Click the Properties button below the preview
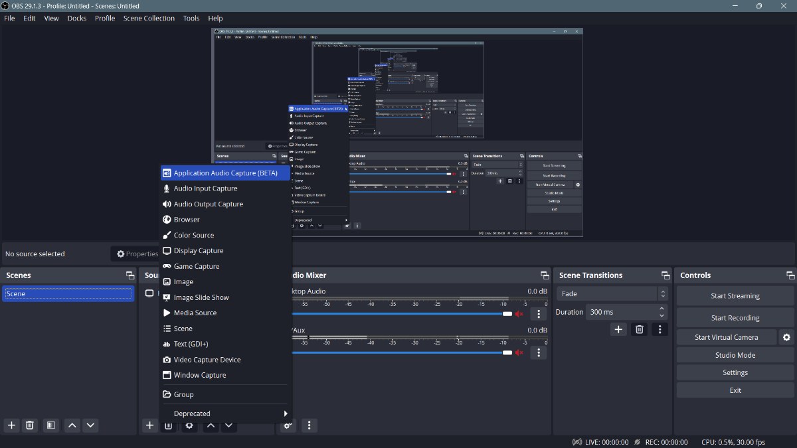Image resolution: width=797 pixels, height=448 pixels. point(136,254)
